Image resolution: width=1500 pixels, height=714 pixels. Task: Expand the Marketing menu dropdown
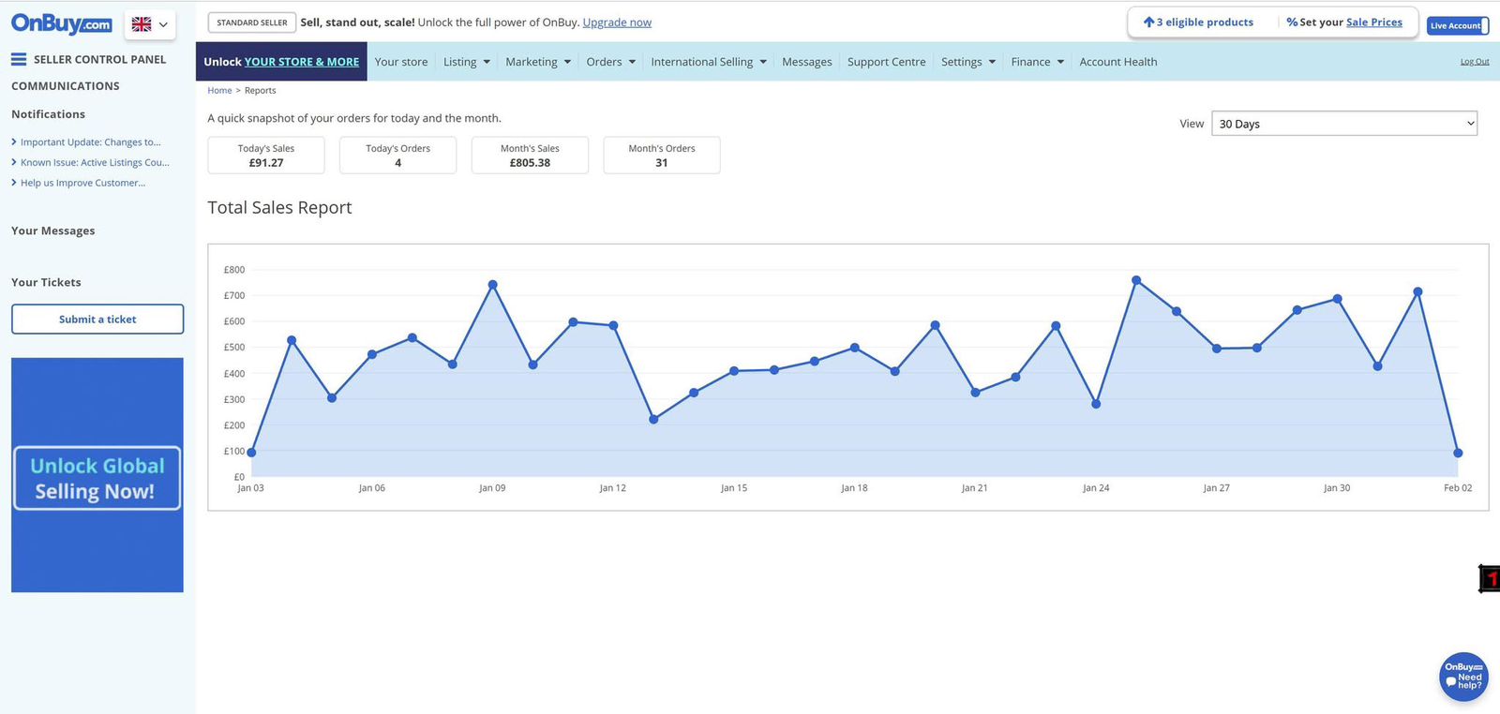click(x=538, y=62)
